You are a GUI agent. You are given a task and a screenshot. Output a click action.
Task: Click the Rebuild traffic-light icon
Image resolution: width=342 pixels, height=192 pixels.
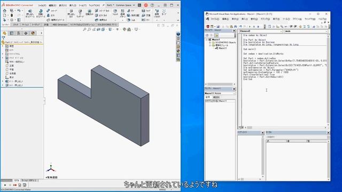pyautogui.click(x=12, y=15)
